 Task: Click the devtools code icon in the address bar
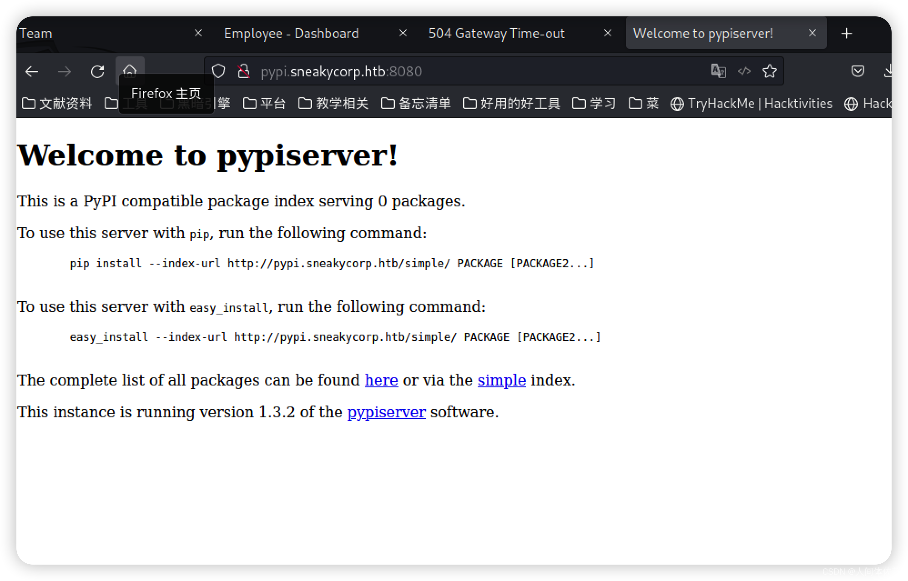[744, 71]
